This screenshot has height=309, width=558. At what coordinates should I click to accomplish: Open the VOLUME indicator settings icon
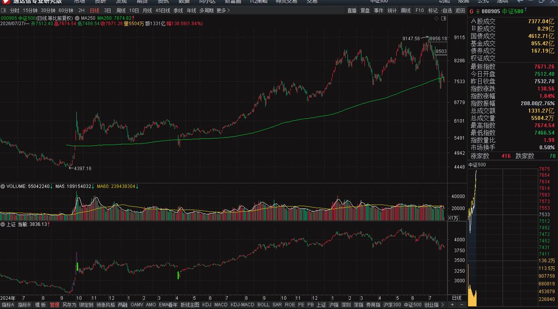(3, 186)
